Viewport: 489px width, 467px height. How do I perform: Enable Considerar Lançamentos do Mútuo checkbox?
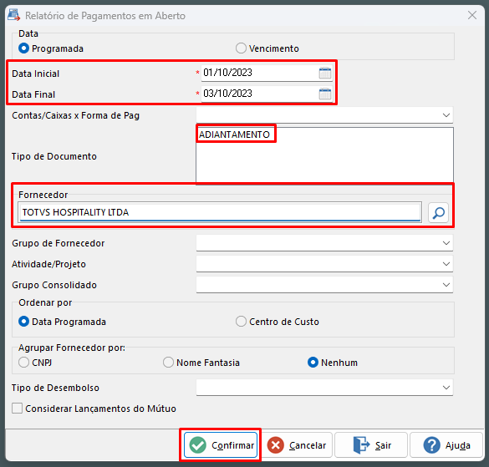[18, 408]
